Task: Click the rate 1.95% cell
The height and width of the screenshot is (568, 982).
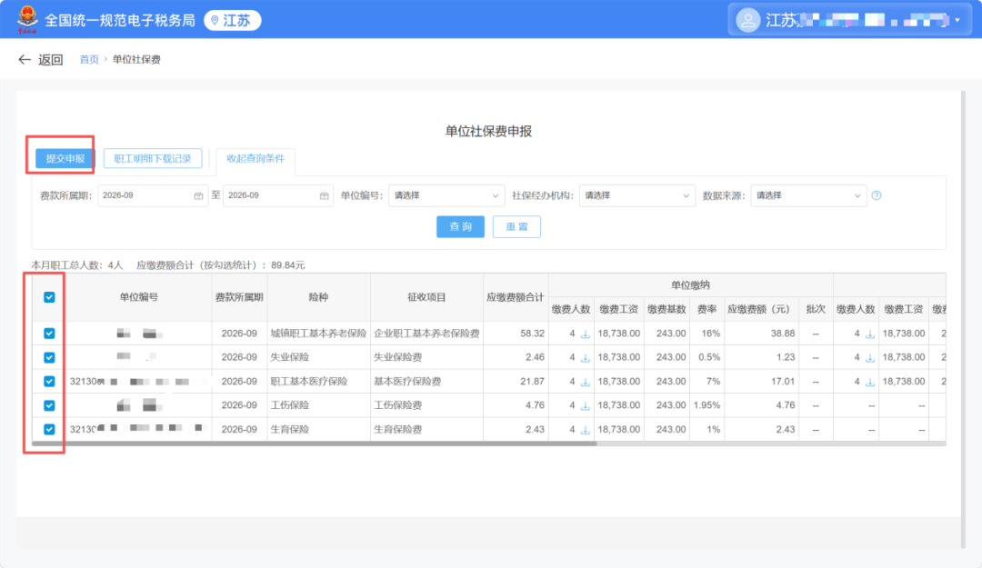Action: pos(706,406)
